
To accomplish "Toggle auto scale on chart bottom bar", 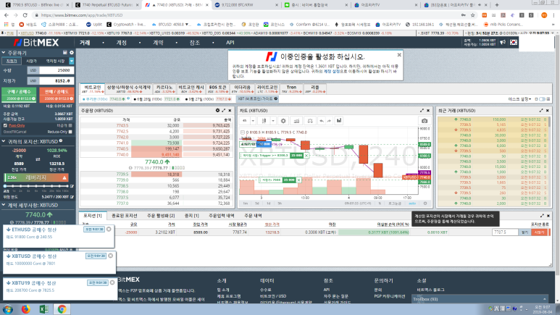I will pyautogui.click(x=412, y=203).
